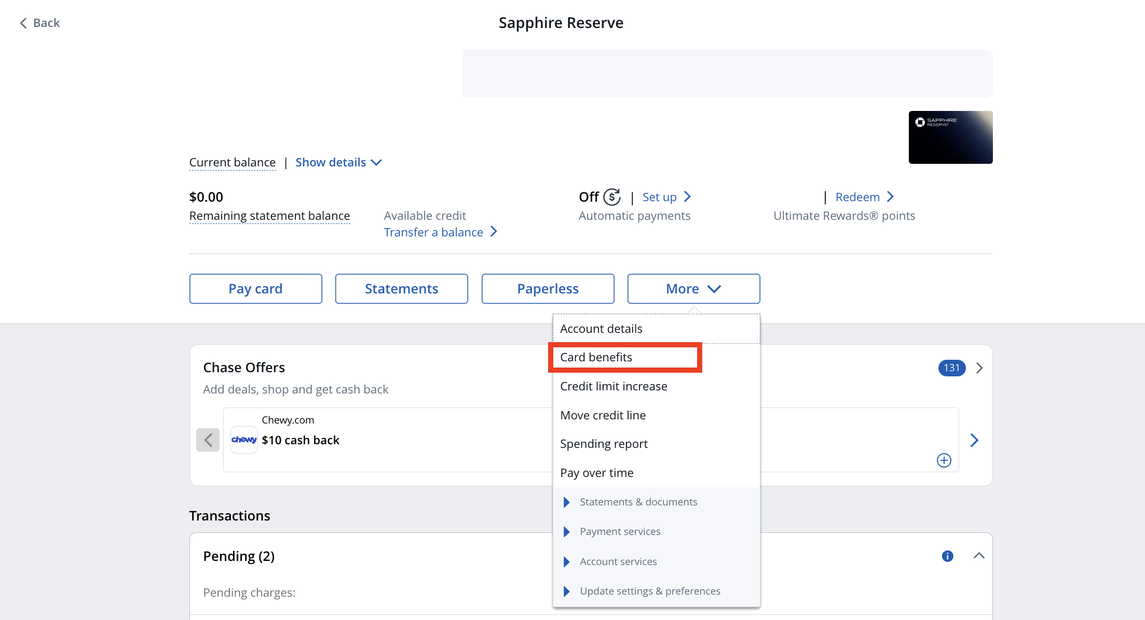
Task: Expand Payment services submenu
Action: tap(620, 531)
